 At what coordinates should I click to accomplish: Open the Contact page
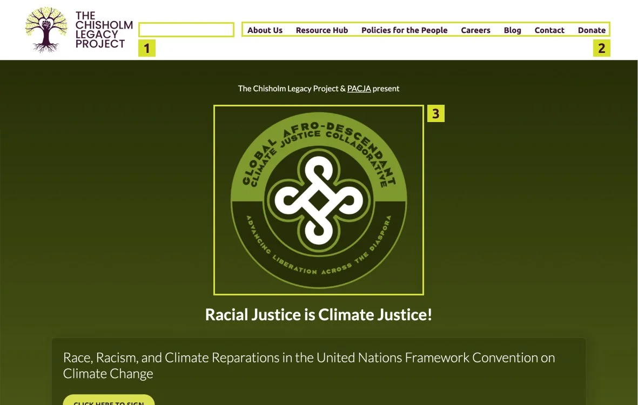point(549,30)
